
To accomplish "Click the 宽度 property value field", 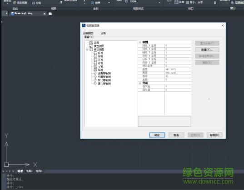I will coord(178,73).
